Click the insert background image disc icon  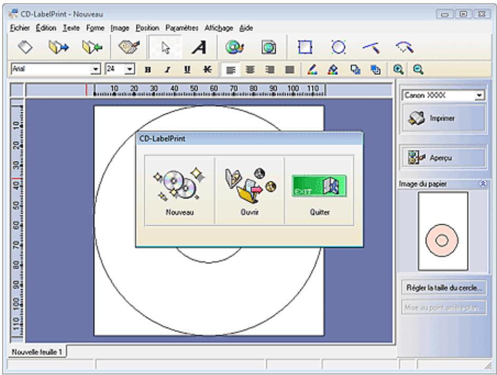tap(234, 47)
